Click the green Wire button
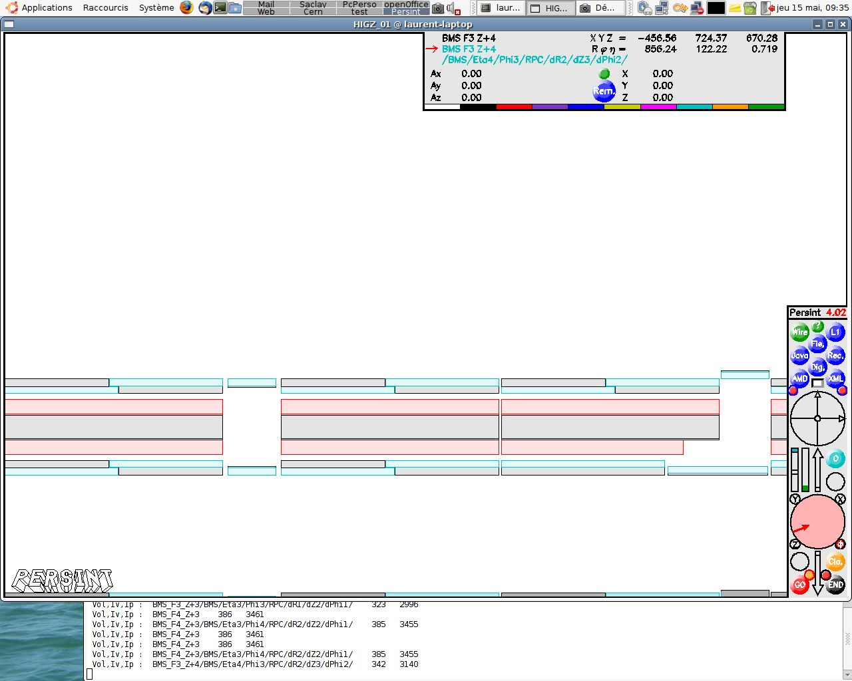Screen dimensions: 852x681 pos(799,332)
